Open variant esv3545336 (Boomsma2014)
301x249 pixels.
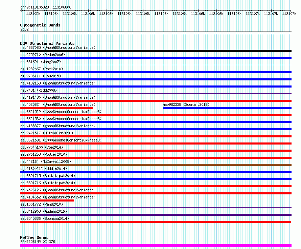[x=45, y=218]
